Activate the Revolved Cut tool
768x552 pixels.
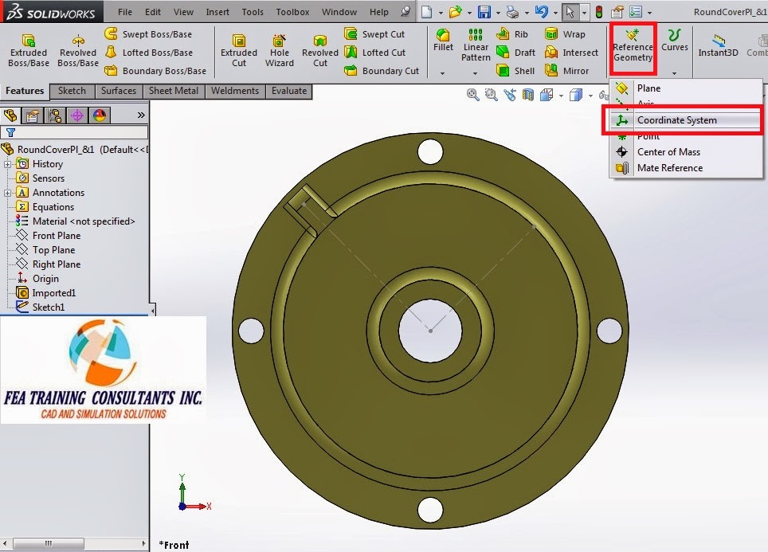[x=319, y=50]
